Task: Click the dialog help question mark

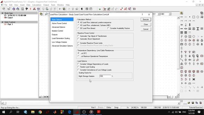Action: [142, 14]
